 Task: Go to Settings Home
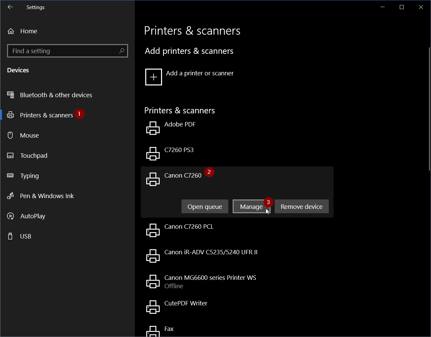tap(29, 31)
